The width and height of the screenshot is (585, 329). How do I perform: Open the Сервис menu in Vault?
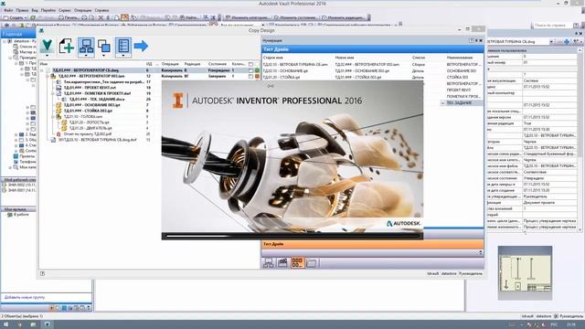pos(65,10)
